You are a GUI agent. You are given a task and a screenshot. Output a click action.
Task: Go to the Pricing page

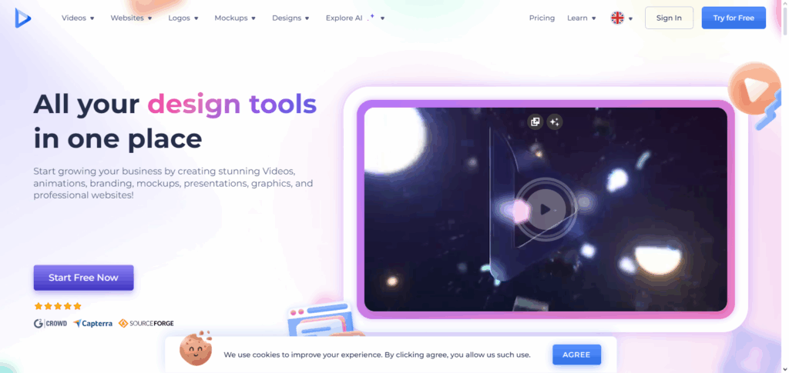542,18
